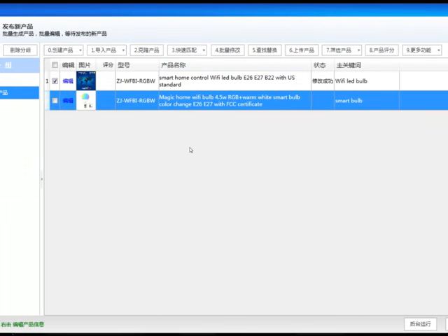
Task: Open the bulb thumbnail in the highlighted row
Action: [x=86, y=100]
